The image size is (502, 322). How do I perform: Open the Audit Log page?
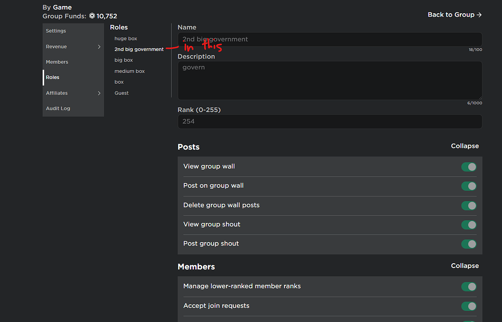coord(58,108)
